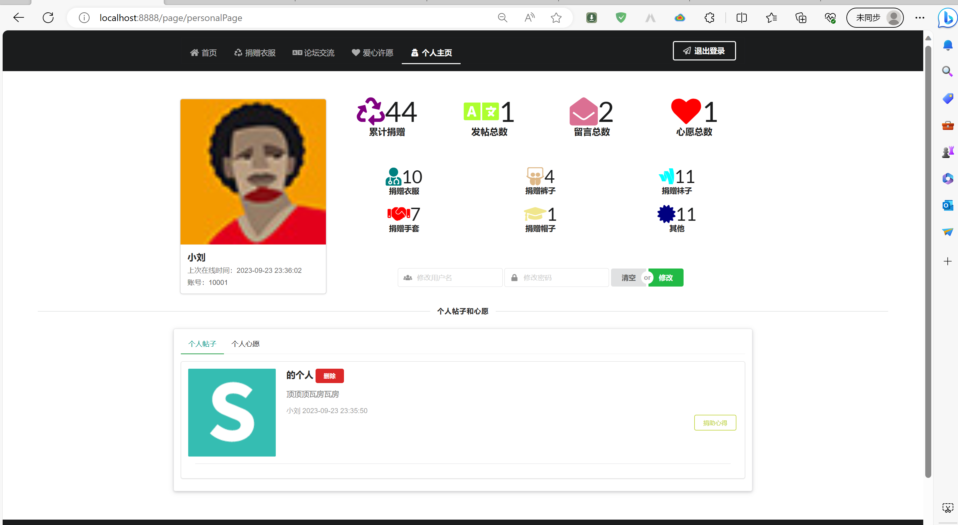Go to 论坛交流 navigation item
This screenshot has width=958, height=525.
coord(314,53)
